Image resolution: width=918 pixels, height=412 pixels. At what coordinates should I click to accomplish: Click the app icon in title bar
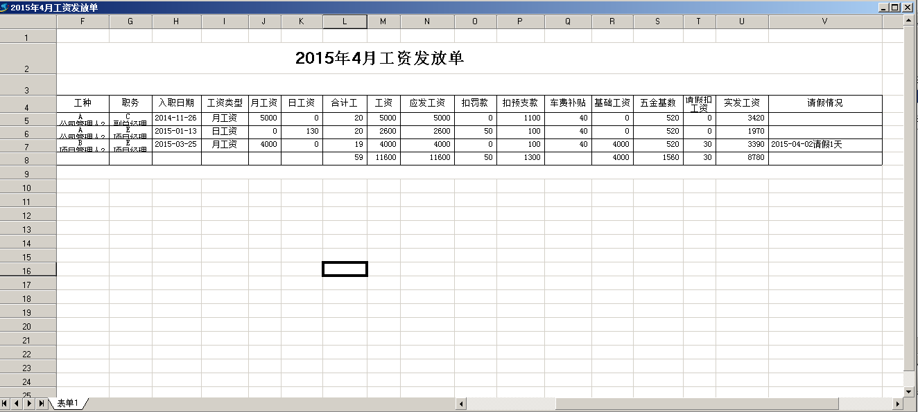point(5,7)
